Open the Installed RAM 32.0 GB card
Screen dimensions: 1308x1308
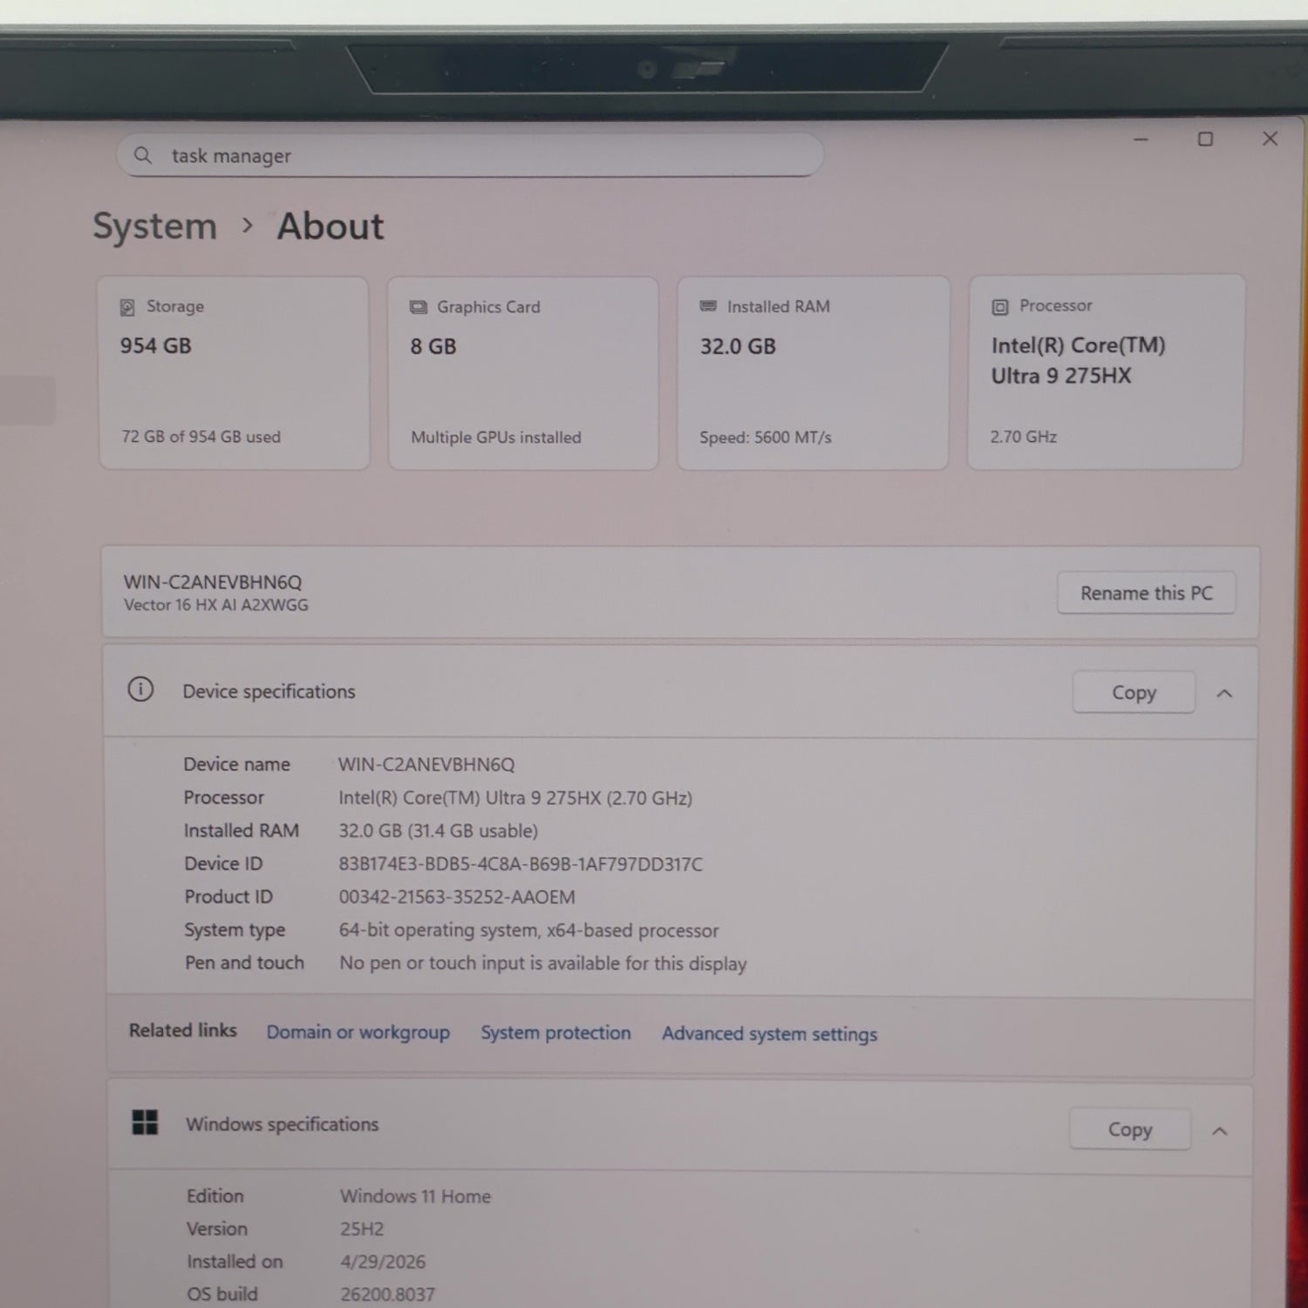813,373
